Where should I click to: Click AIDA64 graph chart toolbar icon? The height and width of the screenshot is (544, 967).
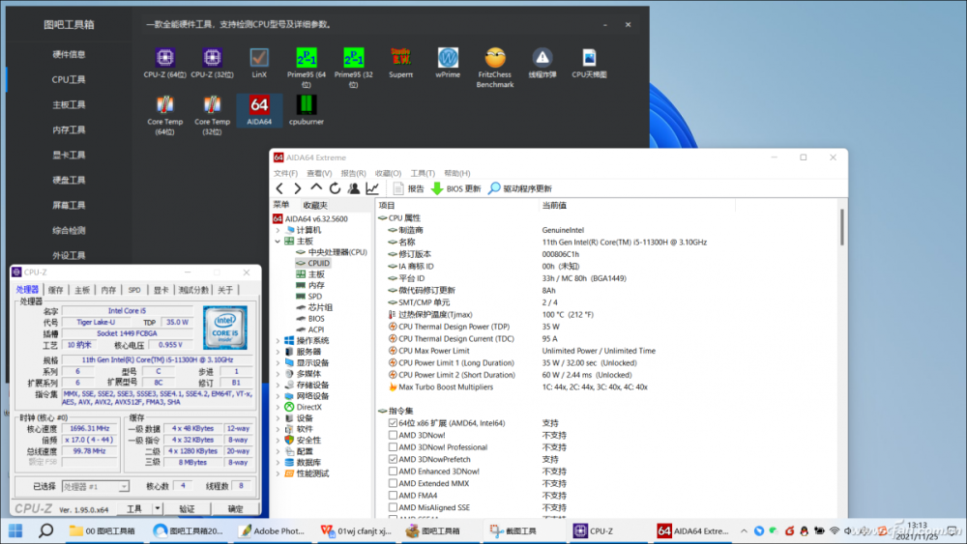pos(372,188)
